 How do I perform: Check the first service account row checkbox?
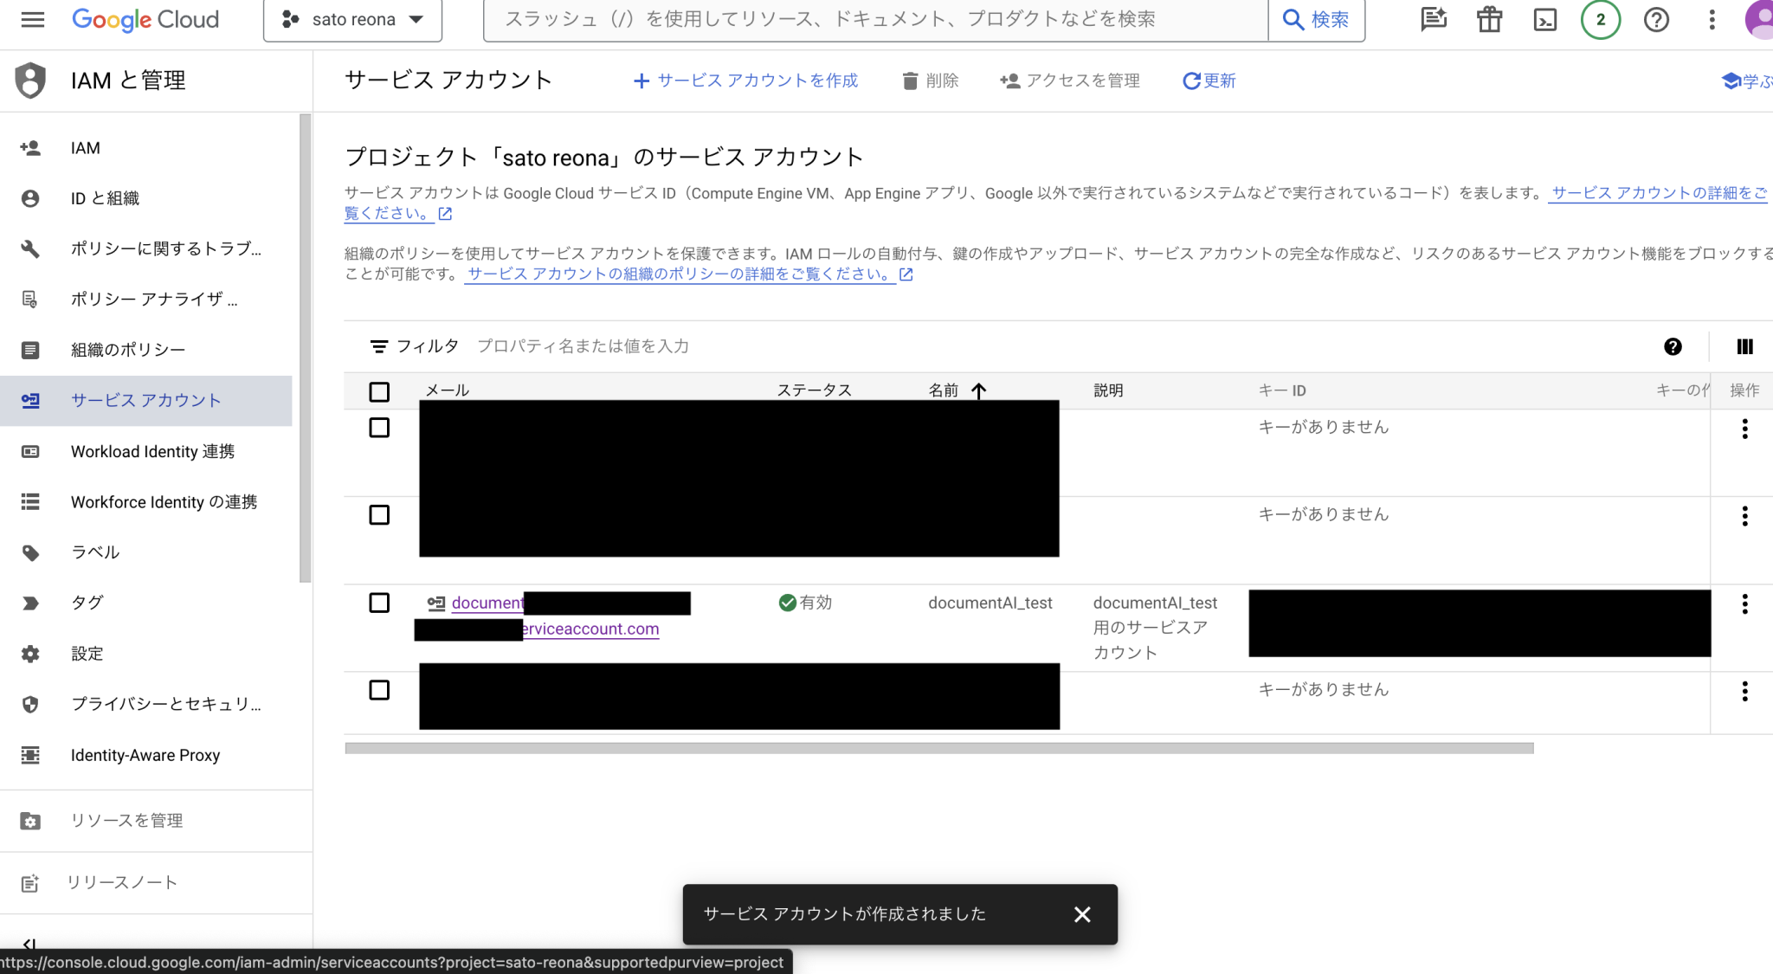(x=380, y=427)
